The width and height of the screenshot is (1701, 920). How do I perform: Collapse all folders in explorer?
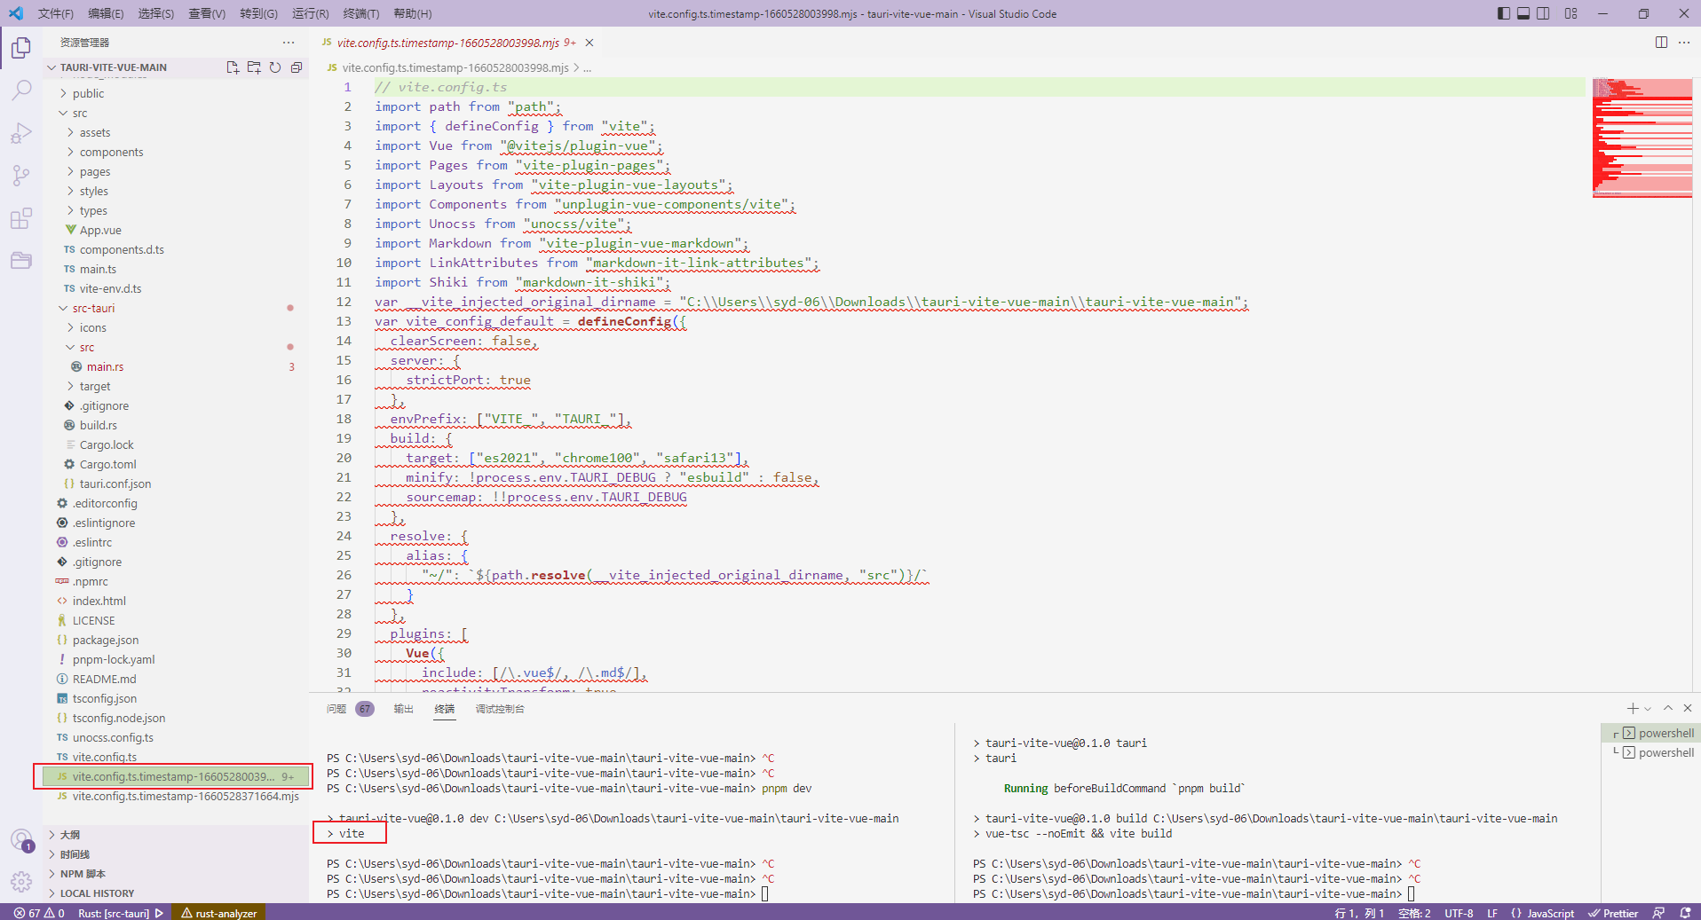pyautogui.click(x=297, y=67)
